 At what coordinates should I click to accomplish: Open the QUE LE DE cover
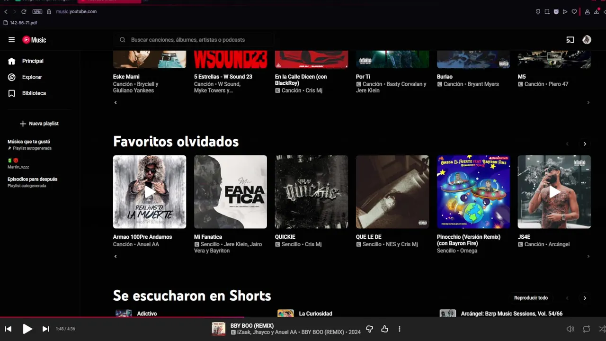click(392, 192)
